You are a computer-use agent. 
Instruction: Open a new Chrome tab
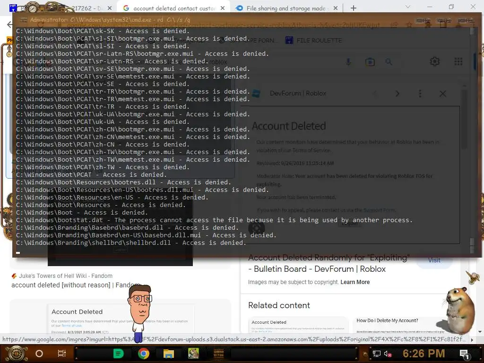point(354,9)
